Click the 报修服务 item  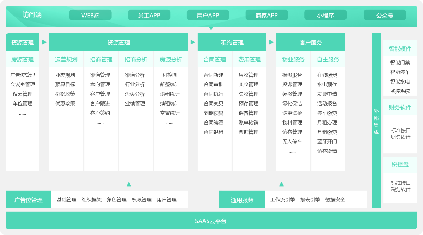292,75
